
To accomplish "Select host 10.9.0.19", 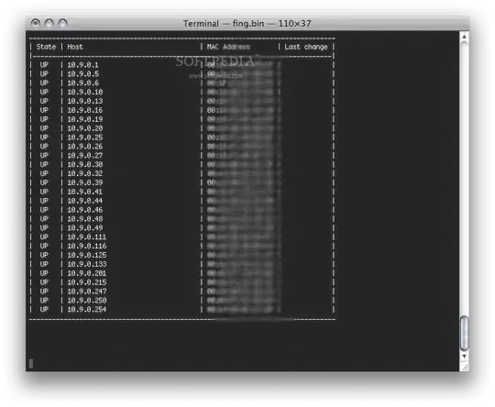I will click(85, 119).
